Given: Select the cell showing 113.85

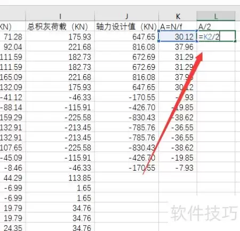Looking at the screenshot, I should [x=60, y=178].
